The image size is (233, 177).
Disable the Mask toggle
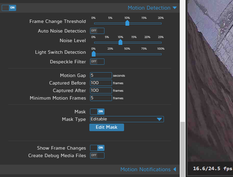(97, 112)
